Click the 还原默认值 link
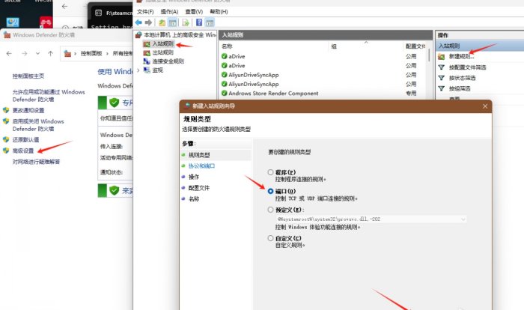Image resolution: width=524 pixels, height=310 pixels. (x=25, y=140)
